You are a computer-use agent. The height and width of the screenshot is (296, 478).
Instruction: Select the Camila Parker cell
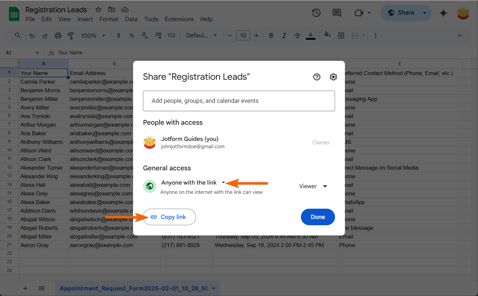[x=44, y=82]
